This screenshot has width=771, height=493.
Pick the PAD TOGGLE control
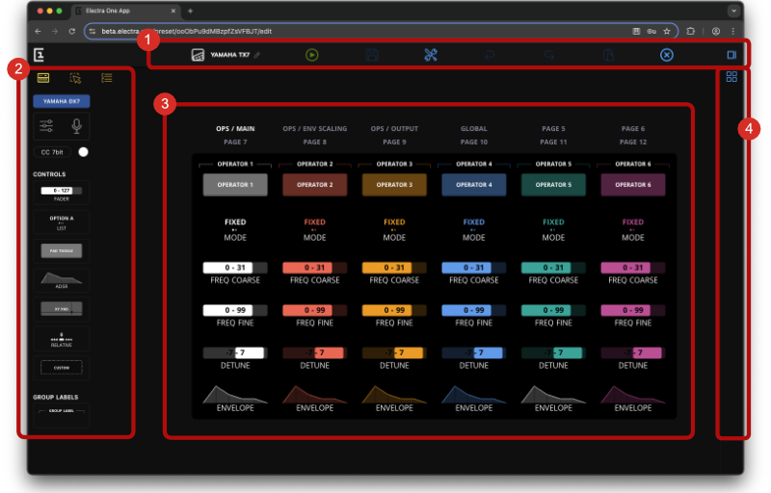pos(62,251)
